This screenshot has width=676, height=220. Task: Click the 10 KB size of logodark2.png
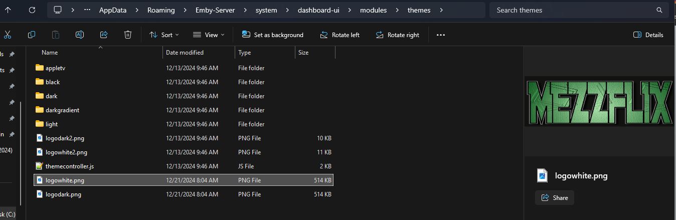click(324, 138)
